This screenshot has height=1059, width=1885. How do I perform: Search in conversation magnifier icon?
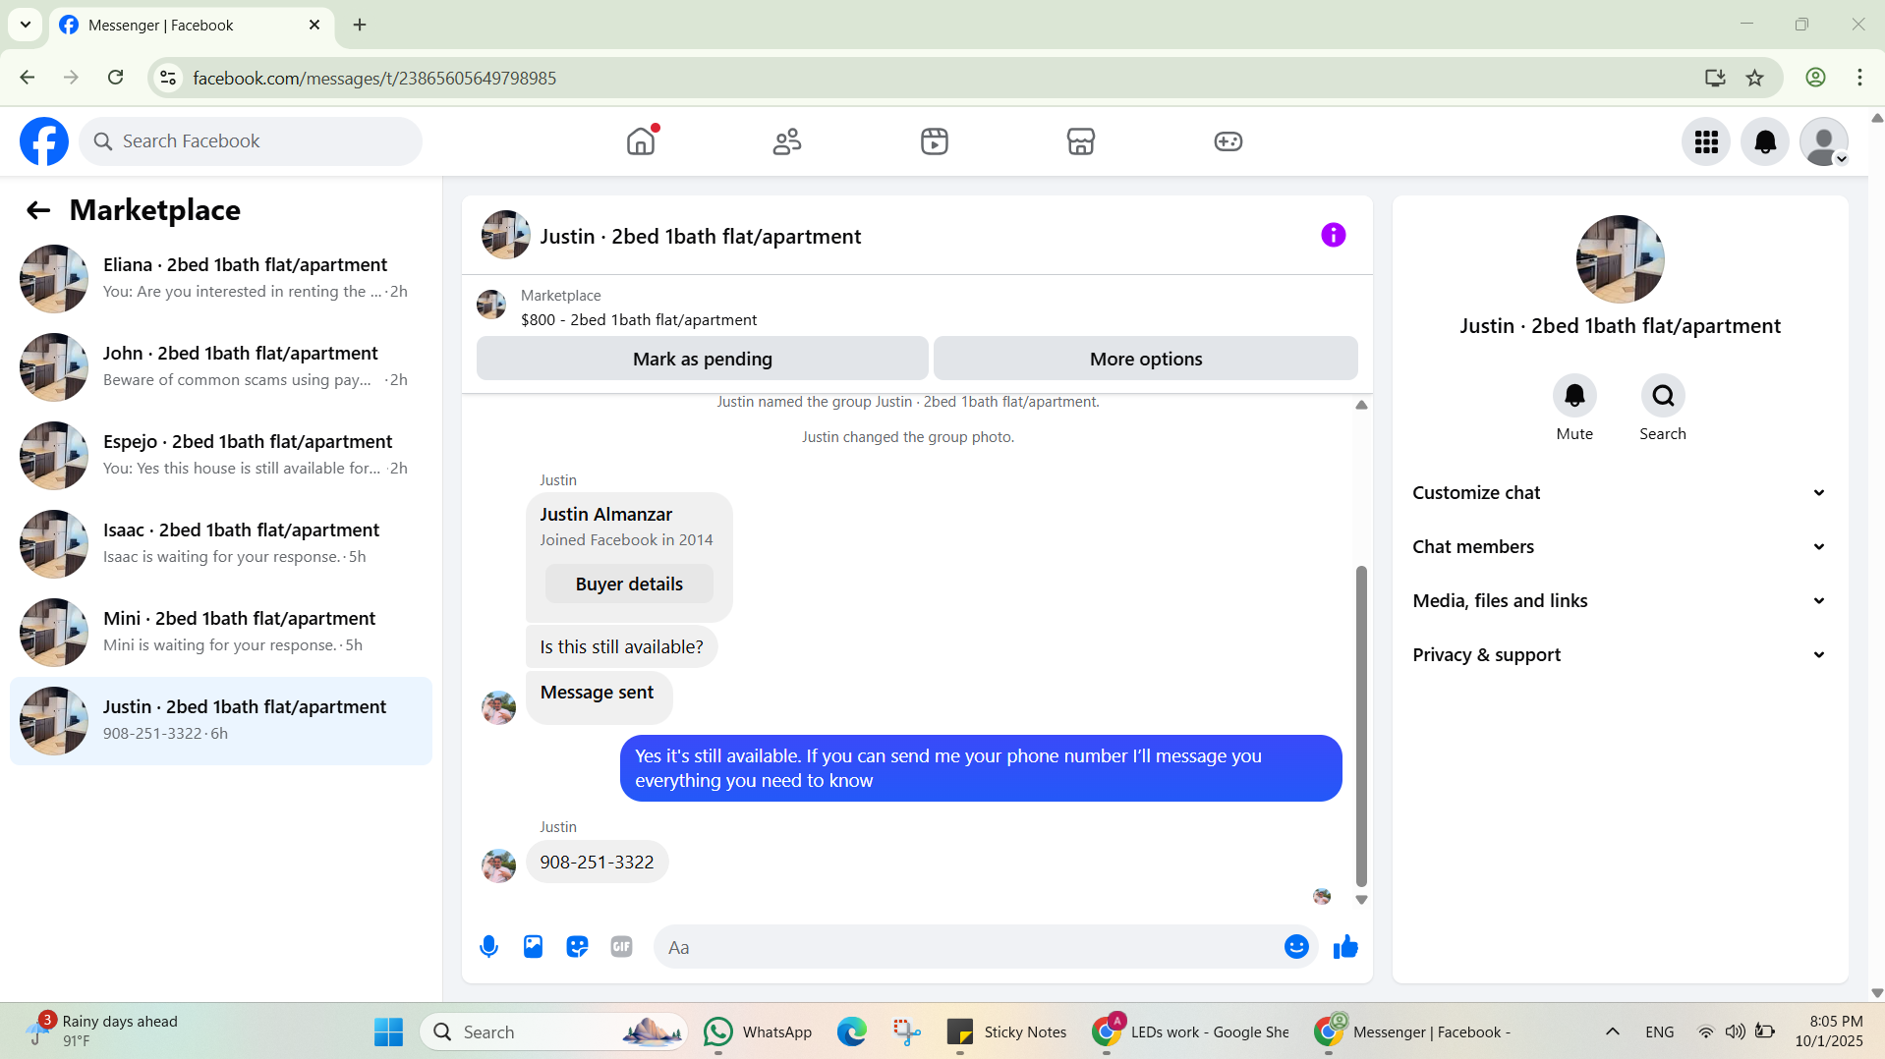click(1663, 396)
